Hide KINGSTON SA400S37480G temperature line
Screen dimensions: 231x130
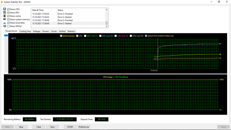coord(146,36)
